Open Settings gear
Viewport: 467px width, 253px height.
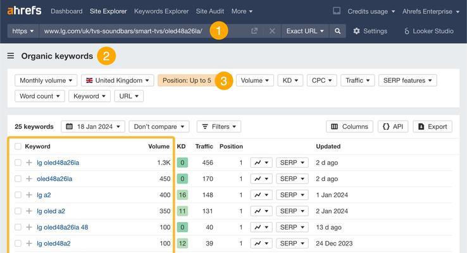tap(370, 31)
